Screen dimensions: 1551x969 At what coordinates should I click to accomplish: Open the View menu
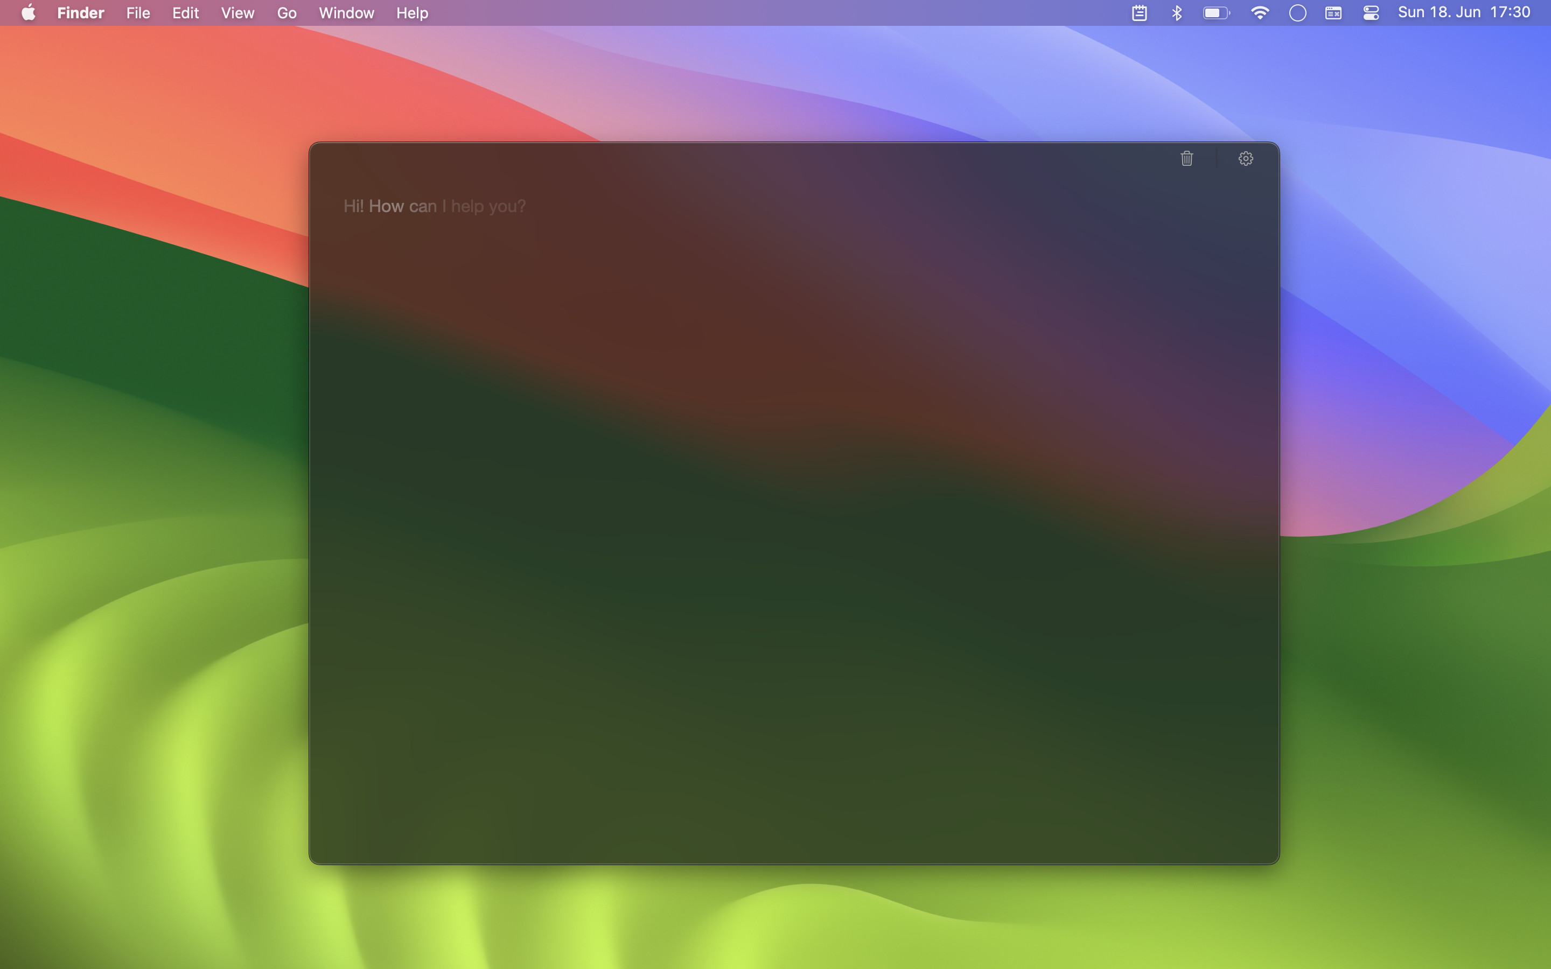pyautogui.click(x=237, y=13)
